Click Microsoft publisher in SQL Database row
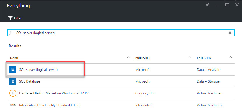The width and height of the screenshot is (242, 109). [x=142, y=81]
